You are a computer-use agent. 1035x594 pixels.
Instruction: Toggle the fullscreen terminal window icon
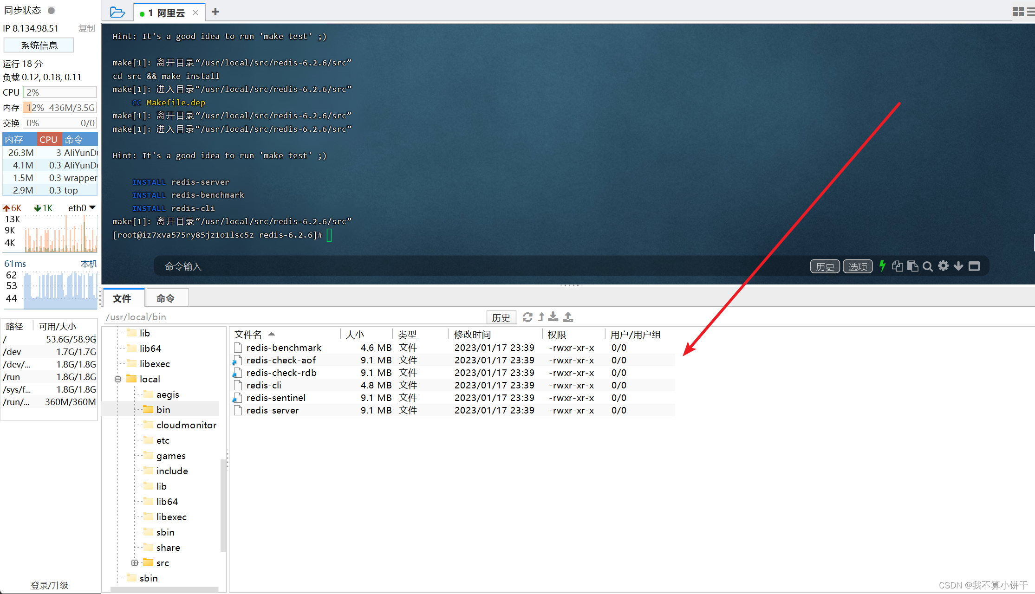pos(974,266)
